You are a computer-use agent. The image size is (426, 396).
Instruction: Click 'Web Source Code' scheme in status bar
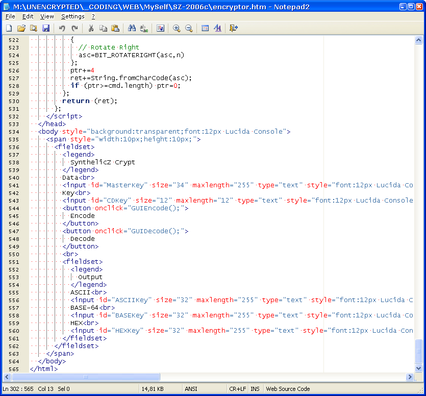point(288,389)
